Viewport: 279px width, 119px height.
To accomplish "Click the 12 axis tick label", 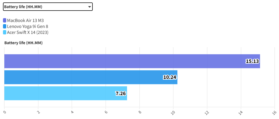I will click(x=207, y=112).
